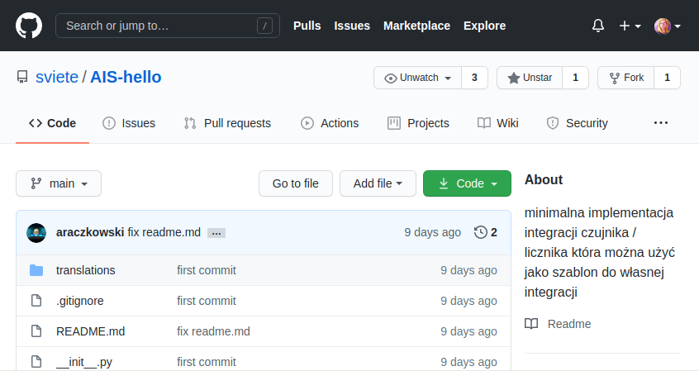The width and height of the screenshot is (699, 371).
Task: Click the .gitignore file icon
Action: 36,301
